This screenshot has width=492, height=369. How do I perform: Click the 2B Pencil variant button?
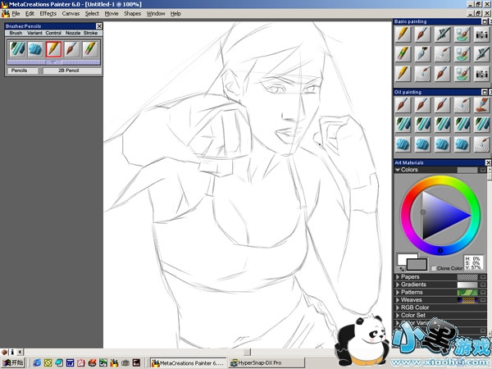click(67, 71)
